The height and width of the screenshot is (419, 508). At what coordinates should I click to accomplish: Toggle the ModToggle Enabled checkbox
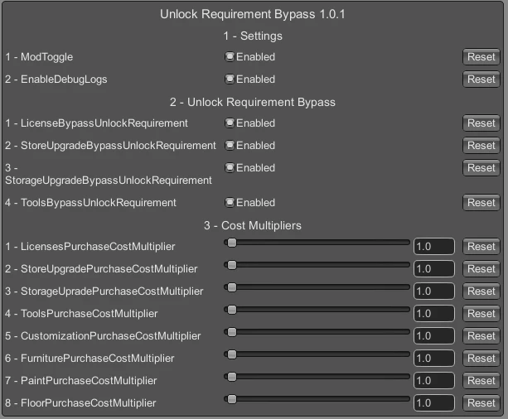pos(230,57)
